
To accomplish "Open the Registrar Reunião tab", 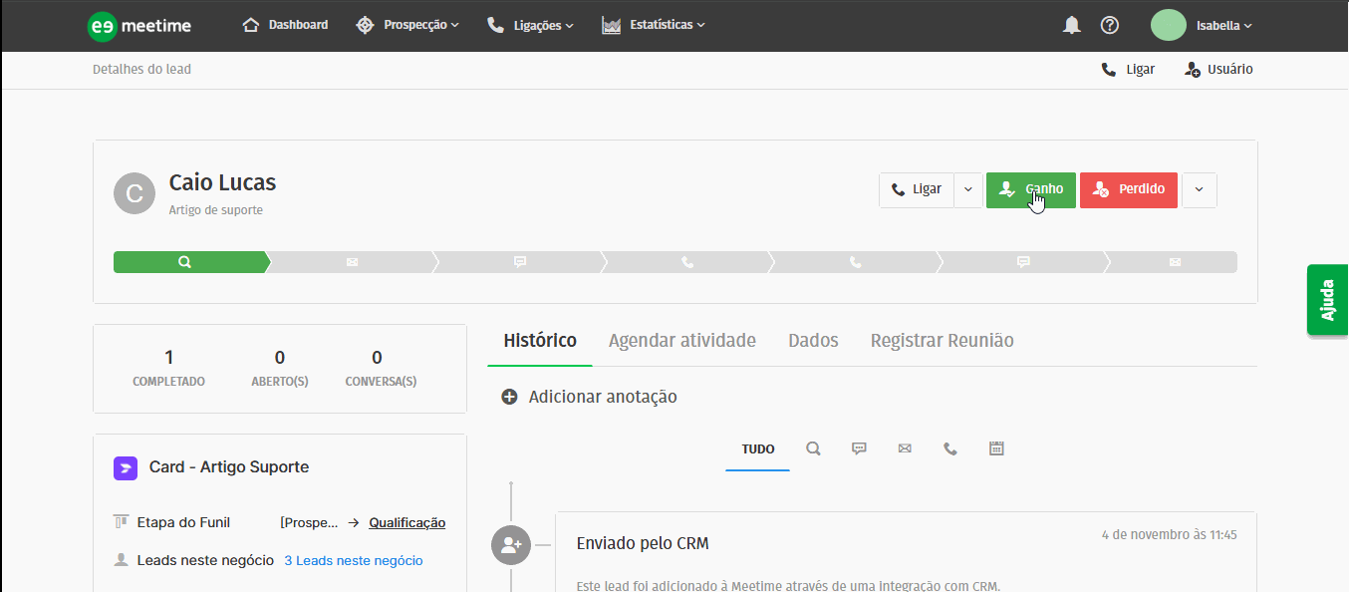I will point(942,341).
